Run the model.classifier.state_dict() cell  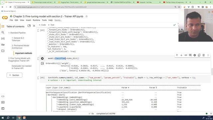(x=42, y=59)
